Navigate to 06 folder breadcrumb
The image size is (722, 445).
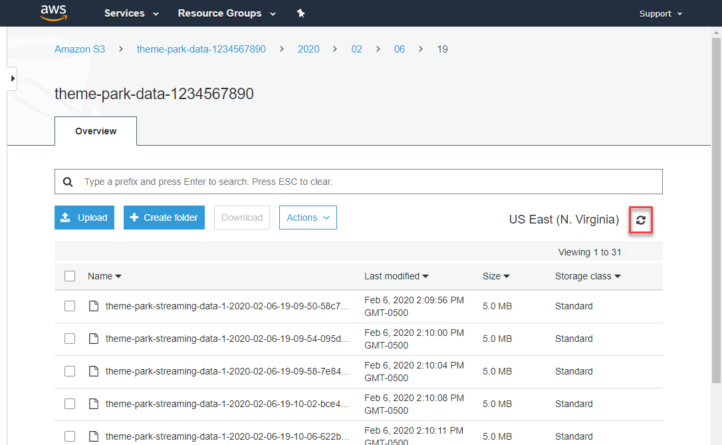point(399,49)
